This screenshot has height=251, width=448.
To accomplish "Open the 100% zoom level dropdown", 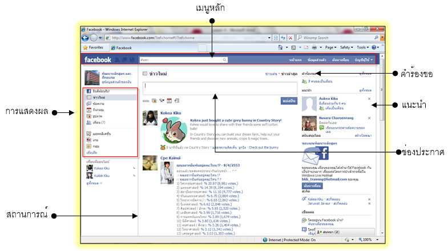I will [x=377, y=240].
